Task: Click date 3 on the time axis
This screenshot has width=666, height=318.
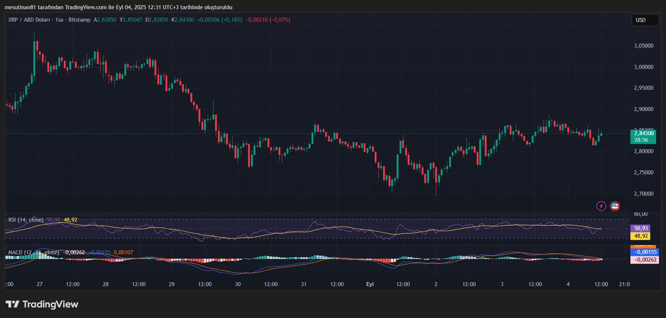Action: click(x=502, y=284)
